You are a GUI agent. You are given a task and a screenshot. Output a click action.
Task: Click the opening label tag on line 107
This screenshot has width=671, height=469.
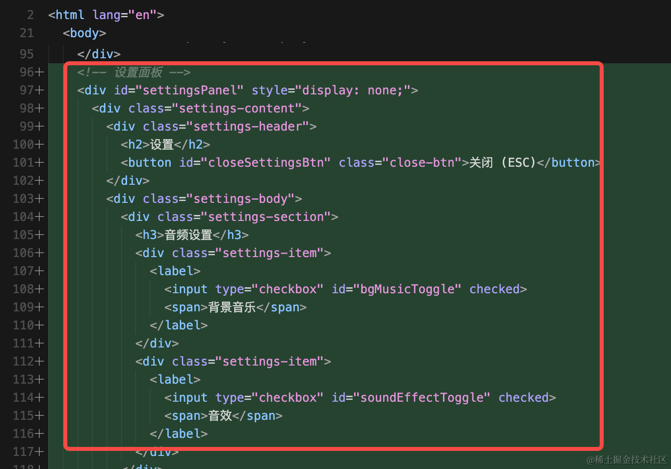pos(175,271)
